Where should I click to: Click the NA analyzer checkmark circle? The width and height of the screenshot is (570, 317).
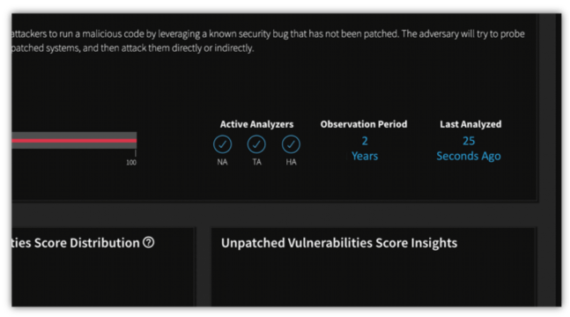coord(222,144)
